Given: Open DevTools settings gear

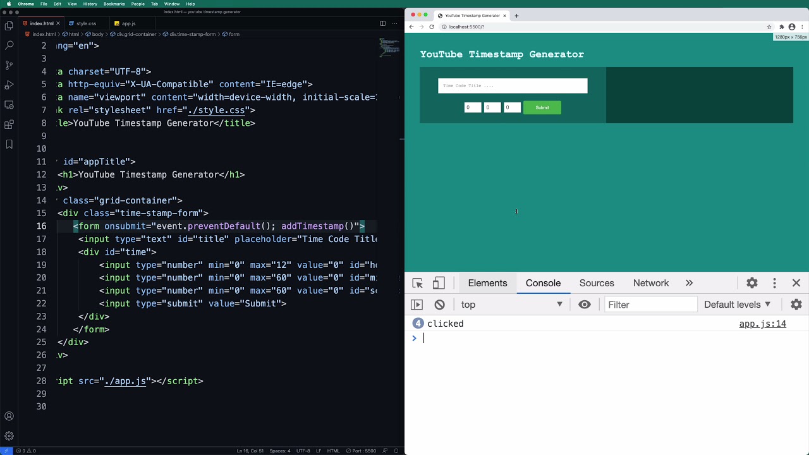Looking at the screenshot, I should (x=752, y=283).
